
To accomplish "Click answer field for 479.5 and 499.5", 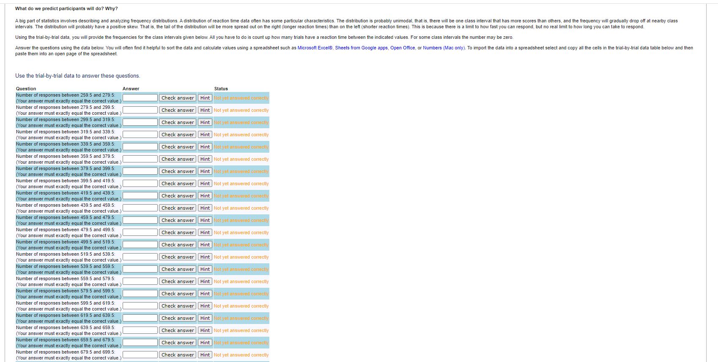I will click(140, 232).
